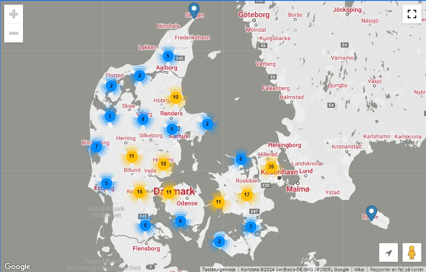Screen dimensions: 426x272
Task: Click the blue cluster of 8 near Viborg
Action: (143, 119)
